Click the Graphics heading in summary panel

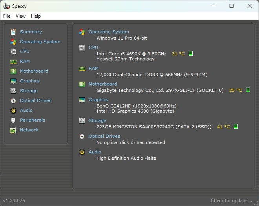(x=98, y=100)
